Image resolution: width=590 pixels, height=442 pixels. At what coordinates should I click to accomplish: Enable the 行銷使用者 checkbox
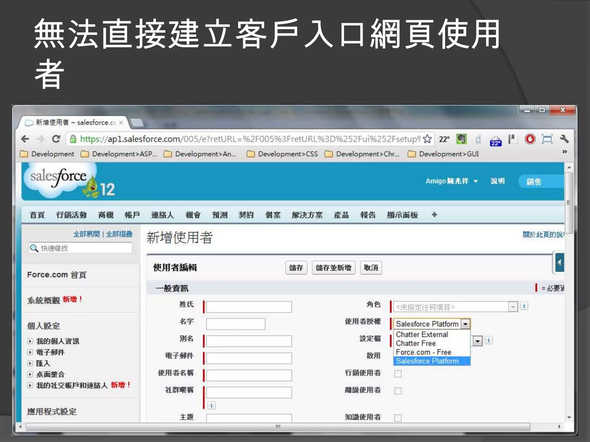click(398, 374)
